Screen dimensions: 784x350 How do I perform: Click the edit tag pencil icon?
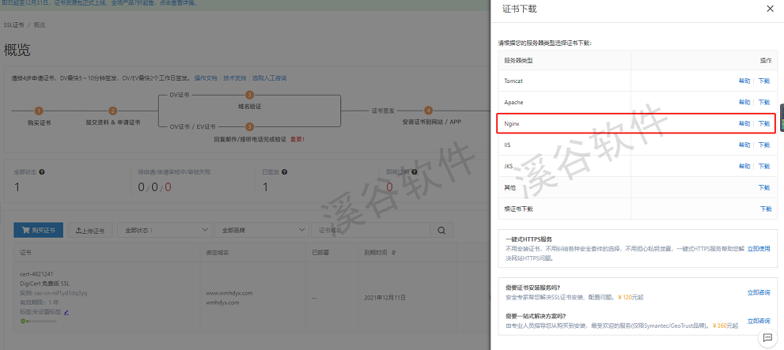(66, 312)
